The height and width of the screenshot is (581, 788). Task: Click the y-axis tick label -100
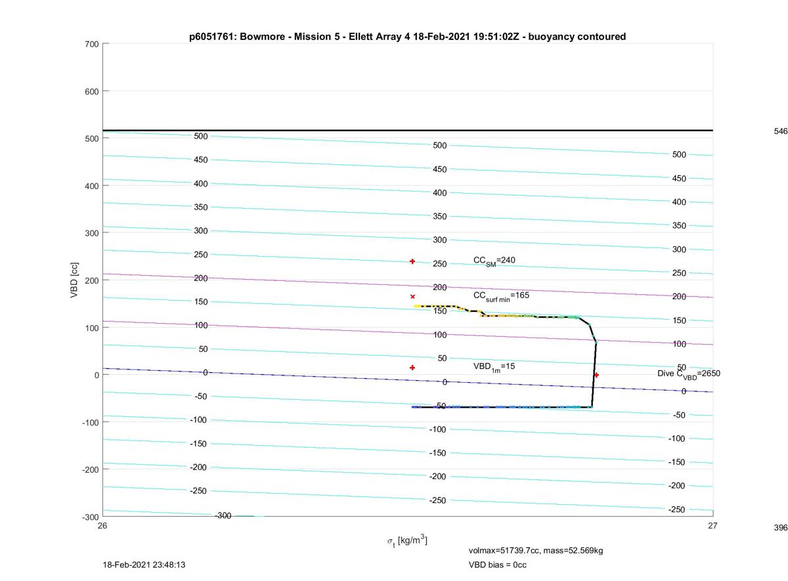(90, 422)
